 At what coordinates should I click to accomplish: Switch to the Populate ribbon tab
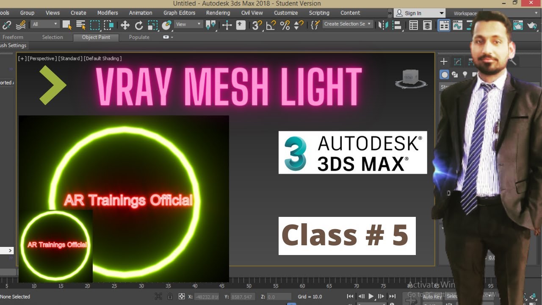tap(139, 37)
